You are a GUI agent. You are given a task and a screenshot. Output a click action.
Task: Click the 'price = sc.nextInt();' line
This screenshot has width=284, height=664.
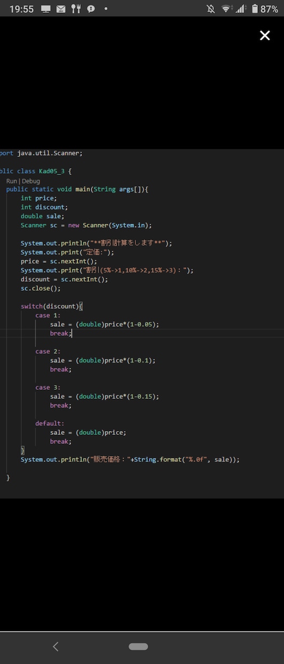[x=59, y=261]
